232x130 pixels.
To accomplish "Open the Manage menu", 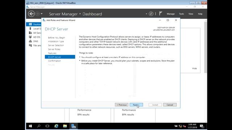I will 171,14.
